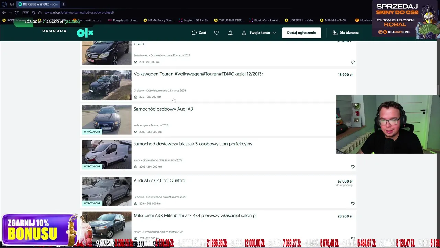440x248 pixels.
Task: Click the 57 000 zł price
Action: click(345, 181)
